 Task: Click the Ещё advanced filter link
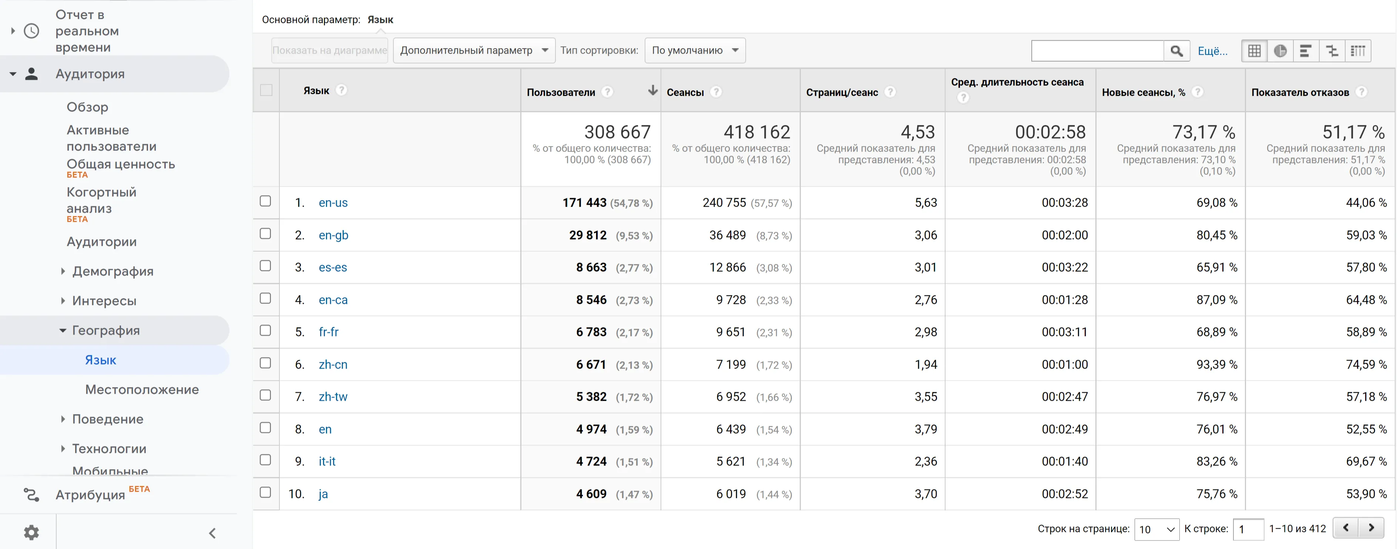point(1213,51)
